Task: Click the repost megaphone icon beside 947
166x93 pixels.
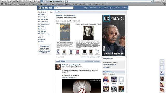Action: pos(81,57)
